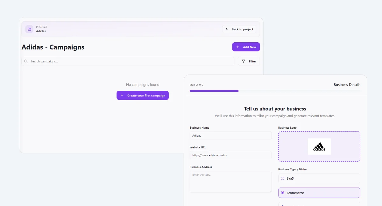Click the Step 2 of 7 progress bar
This screenshot has width=382, height=206.
click(x=275, y=91)
